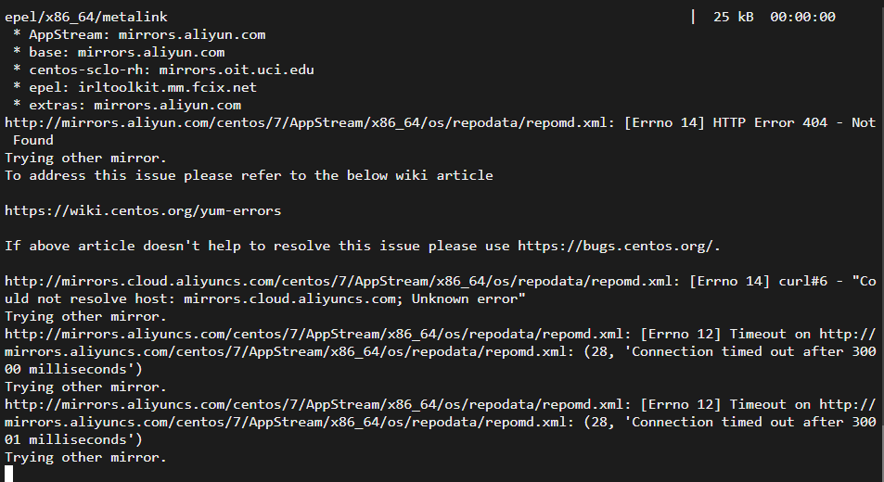Click the first 'Trying other mirror.' line

[x=85, y=158]
